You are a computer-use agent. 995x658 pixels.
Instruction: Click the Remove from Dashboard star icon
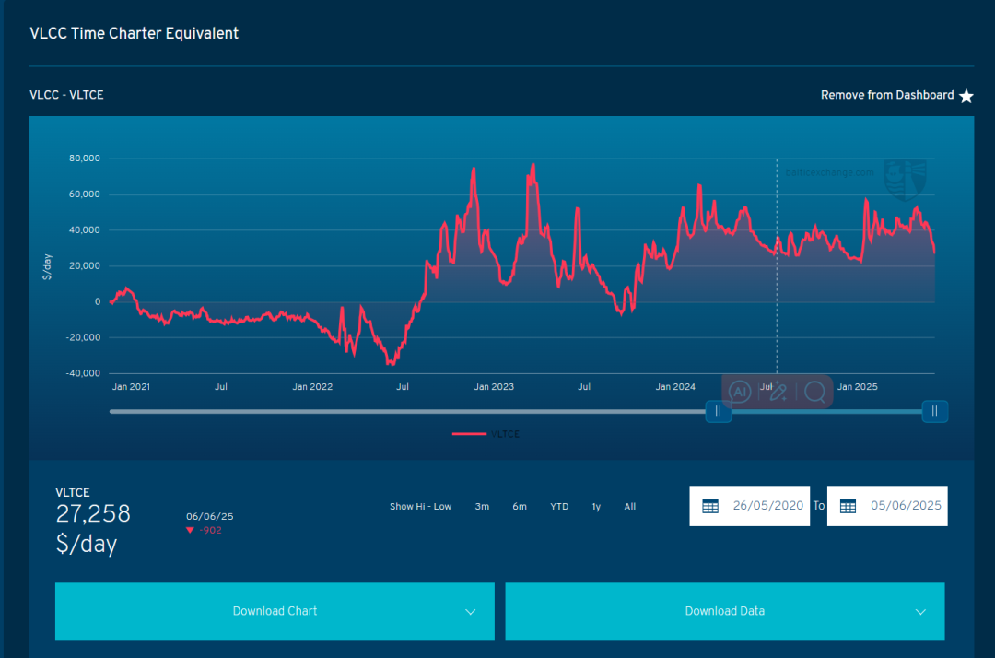[966, 96]
